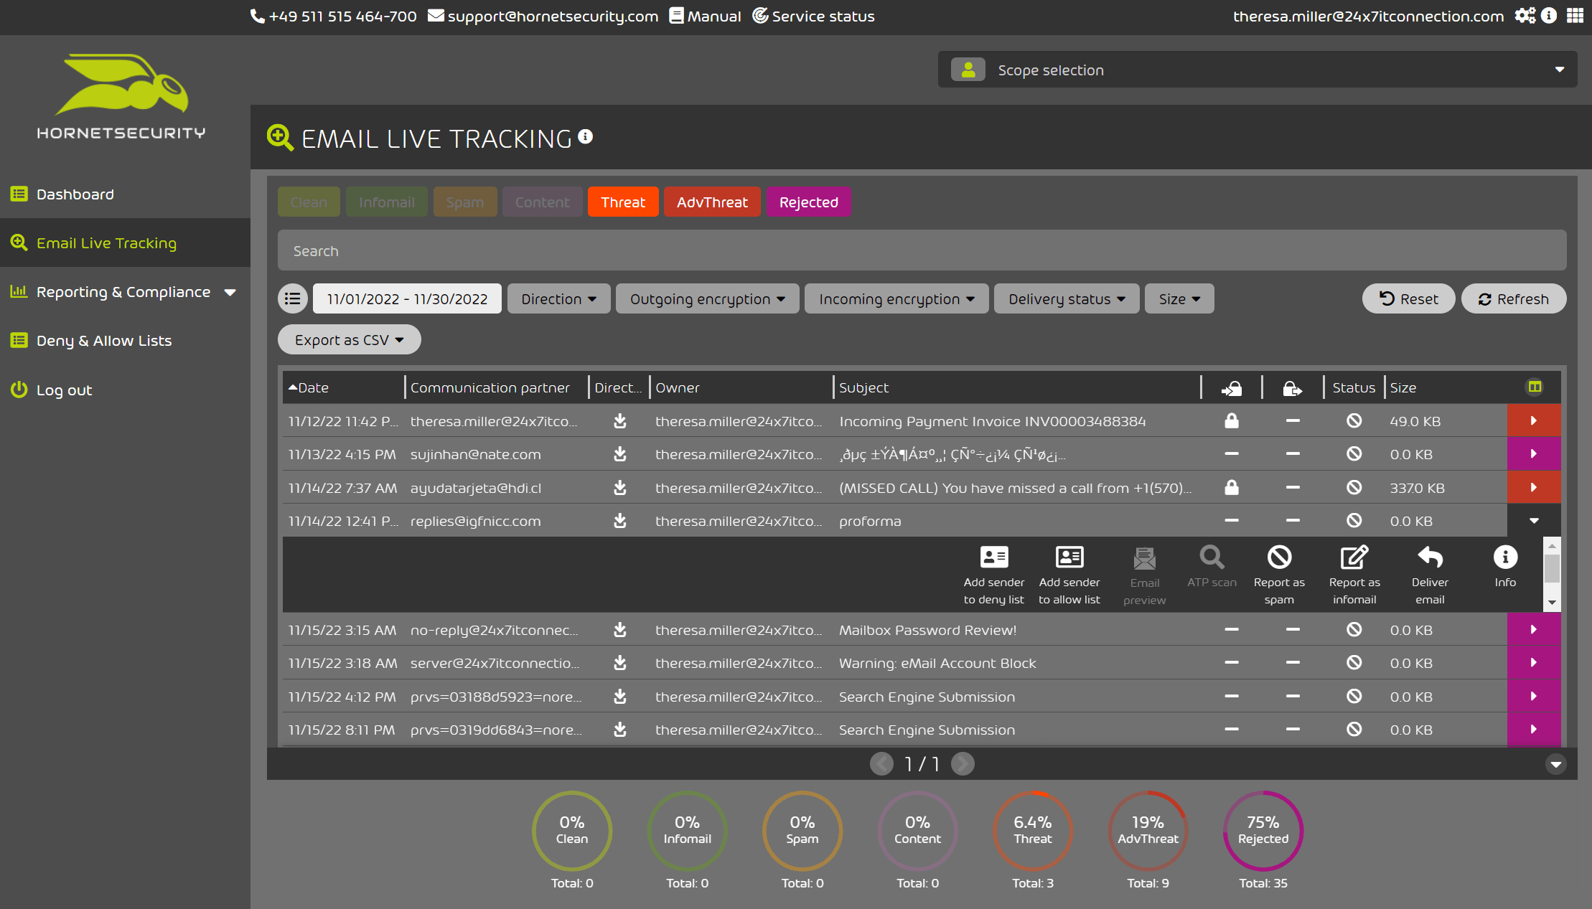
Task: Sort by incoming encryption column icon
Action: (x=1232, y=388)
